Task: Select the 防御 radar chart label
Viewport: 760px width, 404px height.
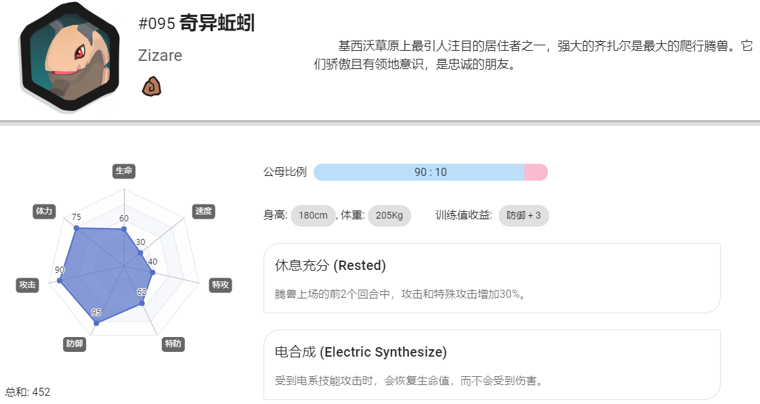Action: [x=75, y=344]
